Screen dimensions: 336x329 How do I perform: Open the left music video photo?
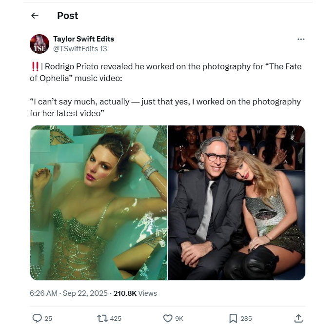point(99,203)
